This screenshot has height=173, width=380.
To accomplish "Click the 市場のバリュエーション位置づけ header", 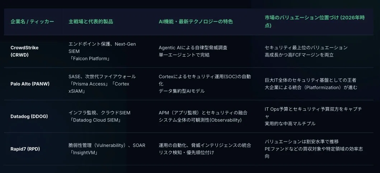I will tap(315, 21).
